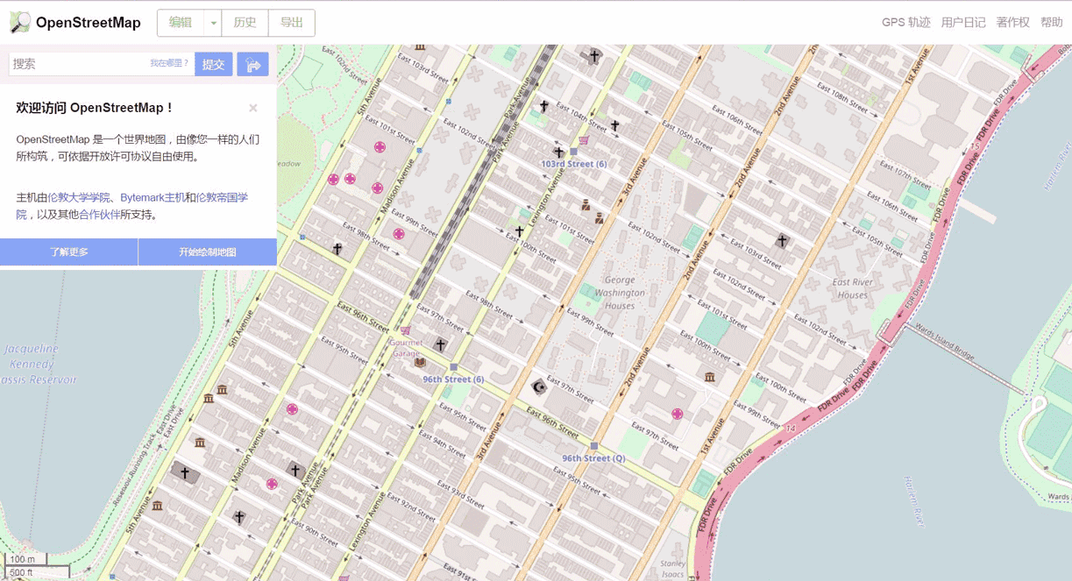1072x581 pixels.
Task: Click the OpenStreetMap magnifier logo
Action: tap(19, 23)
